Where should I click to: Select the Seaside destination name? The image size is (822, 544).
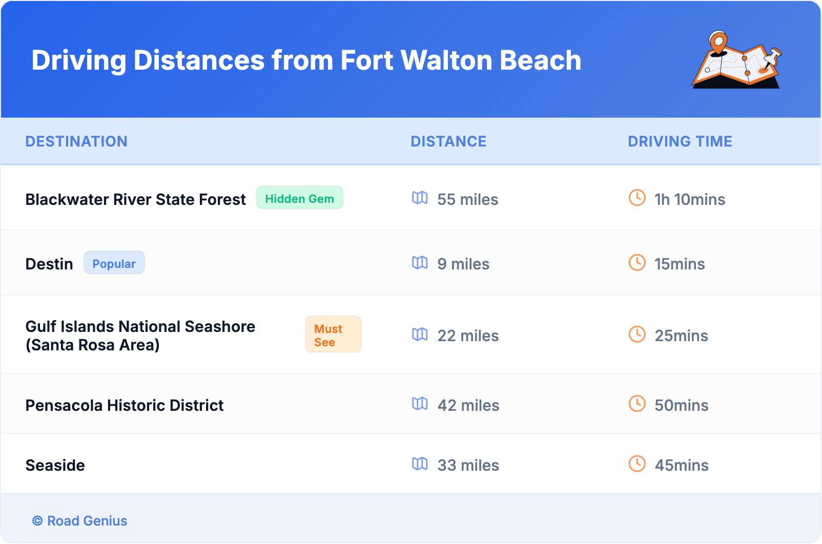[55, 465]
